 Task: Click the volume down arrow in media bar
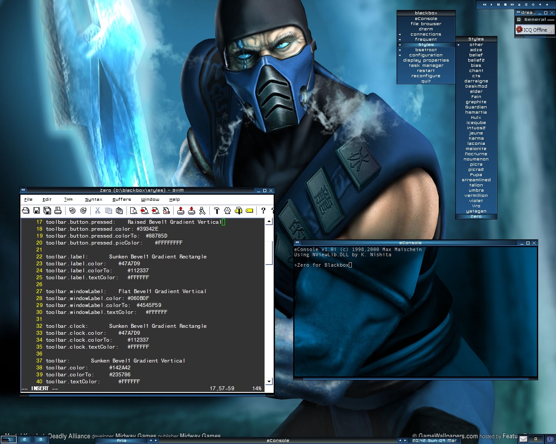pyautogui.click(x=547, y=4)
